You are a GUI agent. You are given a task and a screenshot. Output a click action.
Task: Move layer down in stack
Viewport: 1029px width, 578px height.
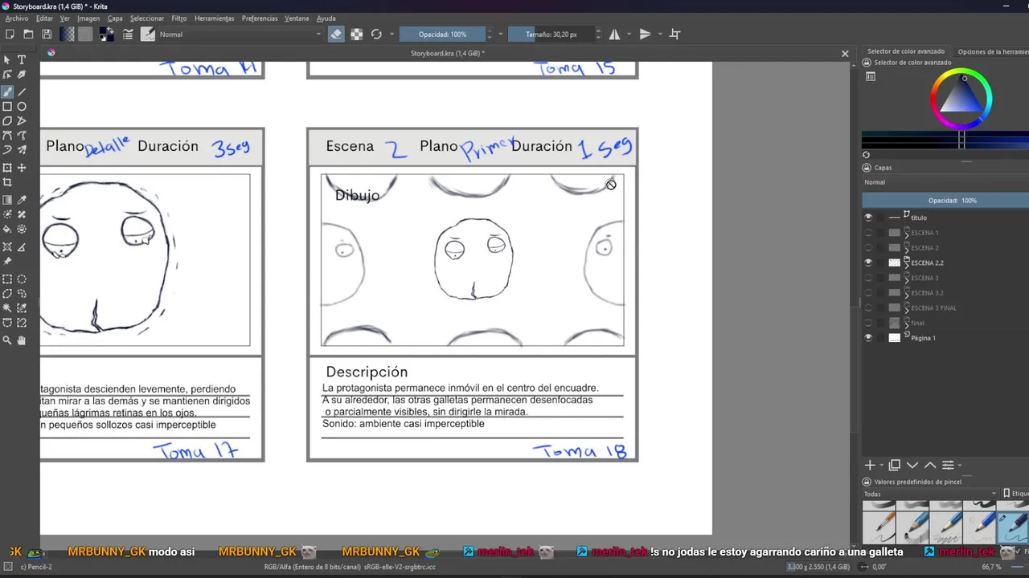click(912, 466)
